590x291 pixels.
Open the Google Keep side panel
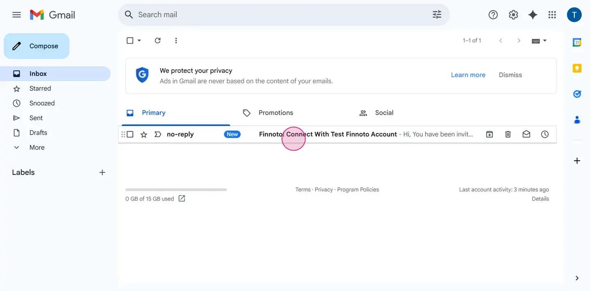pos(577,68)
